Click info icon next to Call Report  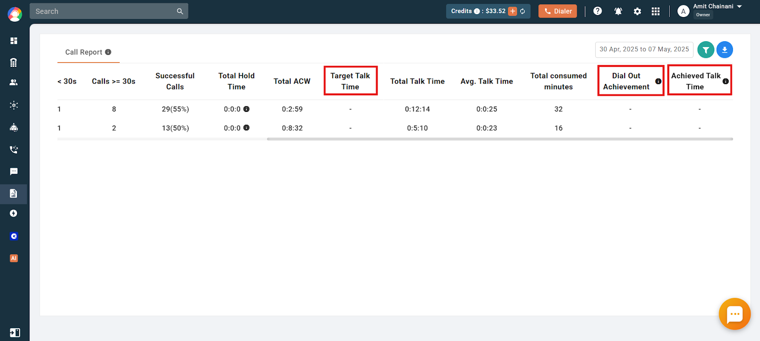(108, 52)
